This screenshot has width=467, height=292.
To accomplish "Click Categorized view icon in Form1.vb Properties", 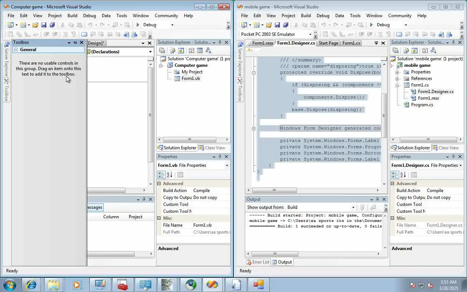I will (161, 175).
